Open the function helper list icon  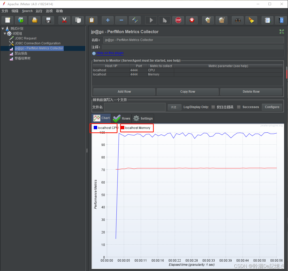pos(267,20)
